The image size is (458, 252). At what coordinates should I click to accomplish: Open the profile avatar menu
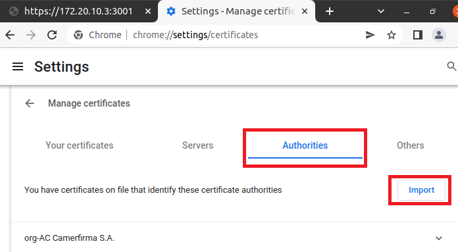coord(438,35)
